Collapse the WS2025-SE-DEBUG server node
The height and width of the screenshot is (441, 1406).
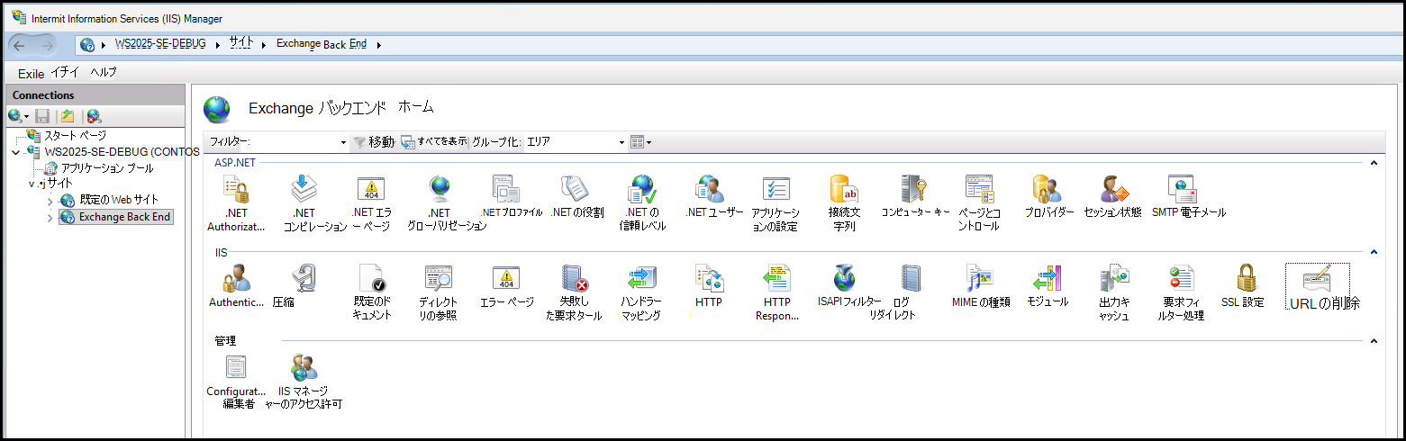click(x=15, y=152)
